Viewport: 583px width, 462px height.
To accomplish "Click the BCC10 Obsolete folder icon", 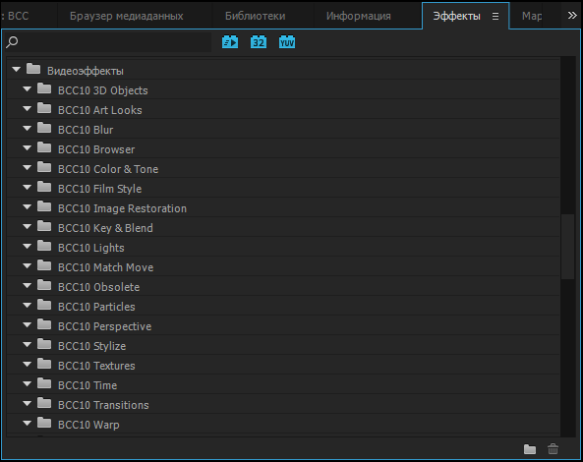I will (44, 285).
